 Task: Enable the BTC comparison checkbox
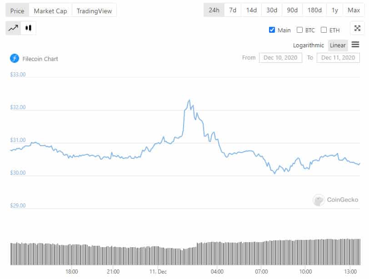point(300,30)
